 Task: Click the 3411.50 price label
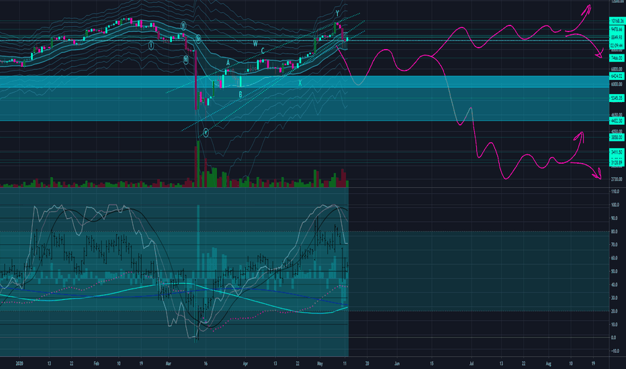617,152
